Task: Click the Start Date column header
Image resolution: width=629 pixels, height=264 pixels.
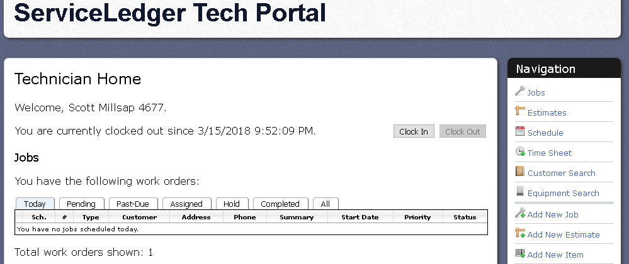Action: 360,217
